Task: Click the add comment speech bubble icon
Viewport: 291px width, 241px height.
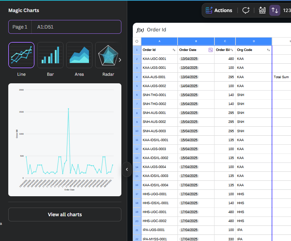Action: click(246, 10)
